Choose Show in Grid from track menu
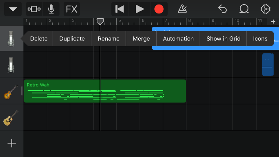279x157 pixels. (x=223, y=39)
